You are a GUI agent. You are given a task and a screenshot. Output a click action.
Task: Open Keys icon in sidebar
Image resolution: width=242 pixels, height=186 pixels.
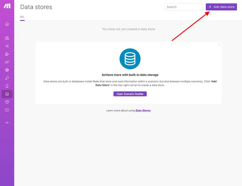7,78
